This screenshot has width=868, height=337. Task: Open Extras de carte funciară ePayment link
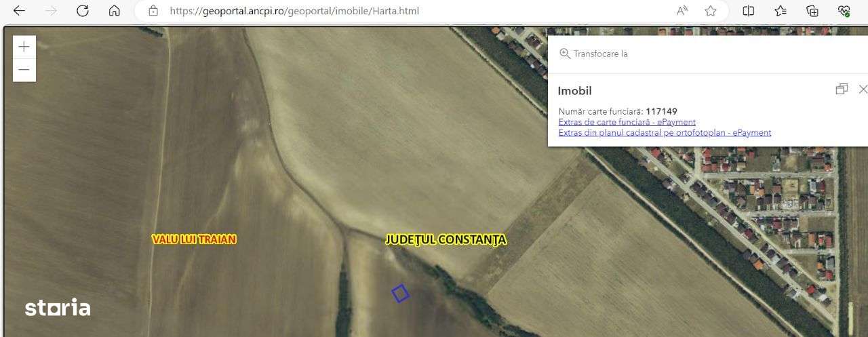[x=627, y=122]
